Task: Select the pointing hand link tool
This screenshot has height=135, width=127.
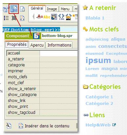Action: [54, 17]
